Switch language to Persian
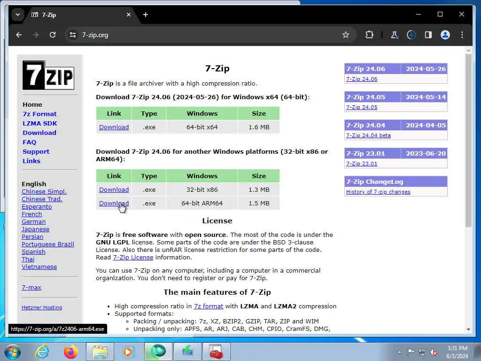 click(32, 237)
